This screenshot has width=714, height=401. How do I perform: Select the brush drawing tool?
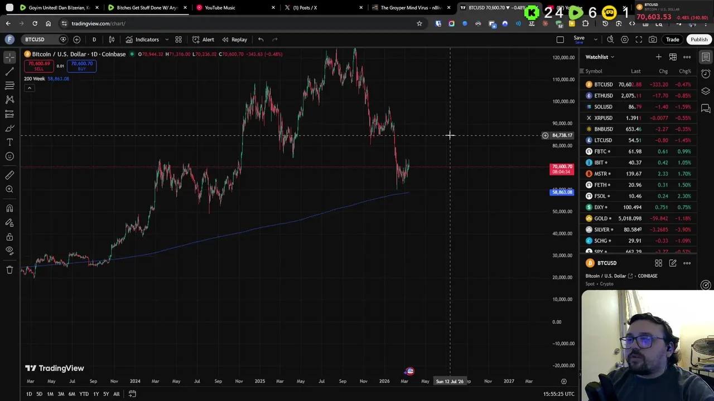[9, 128]
